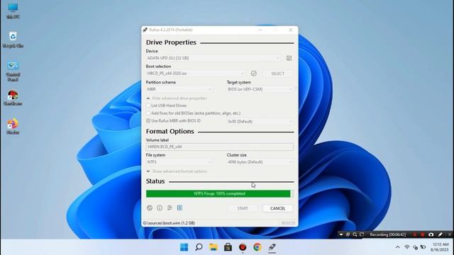Viewport: 454px width, 255px height.
Task: Close the recording toolbar with X
Action: click(450, 234)
